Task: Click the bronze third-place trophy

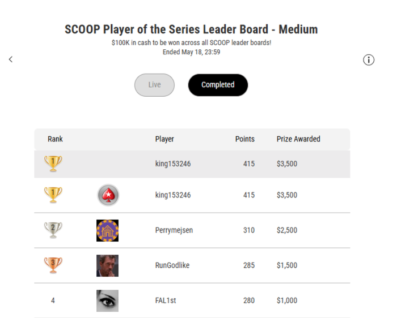Action: pos(53,265)
